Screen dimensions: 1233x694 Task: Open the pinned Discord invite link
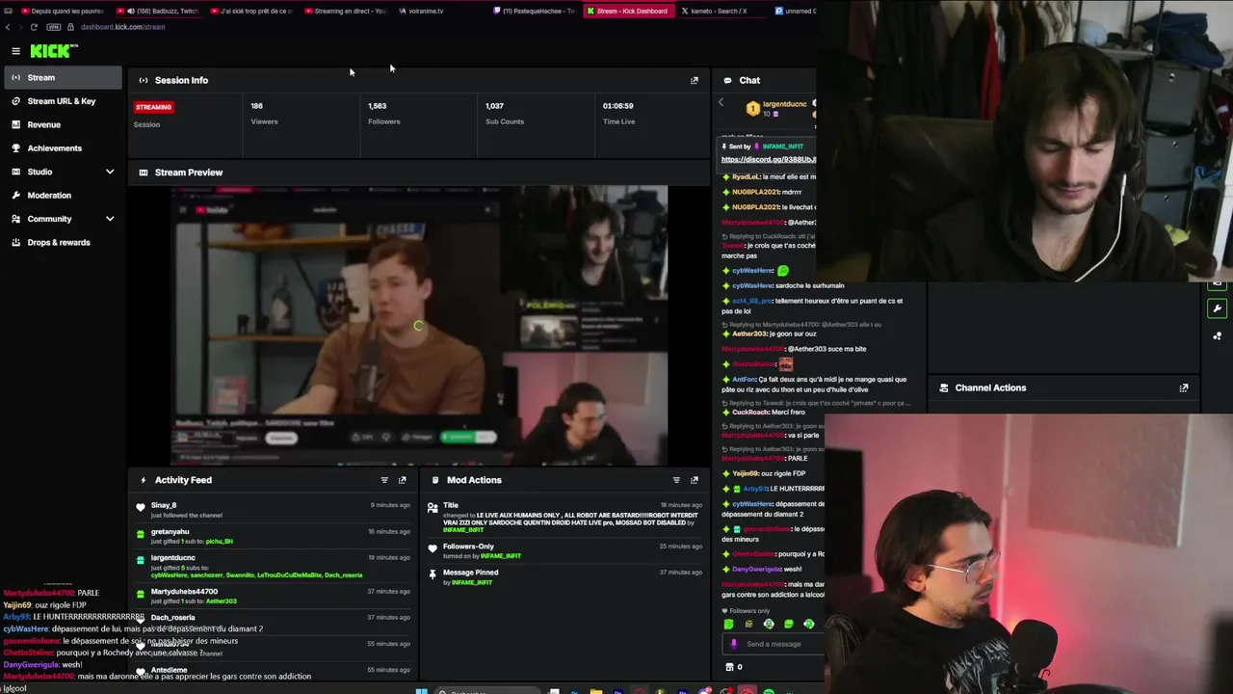tap(769, 159)
